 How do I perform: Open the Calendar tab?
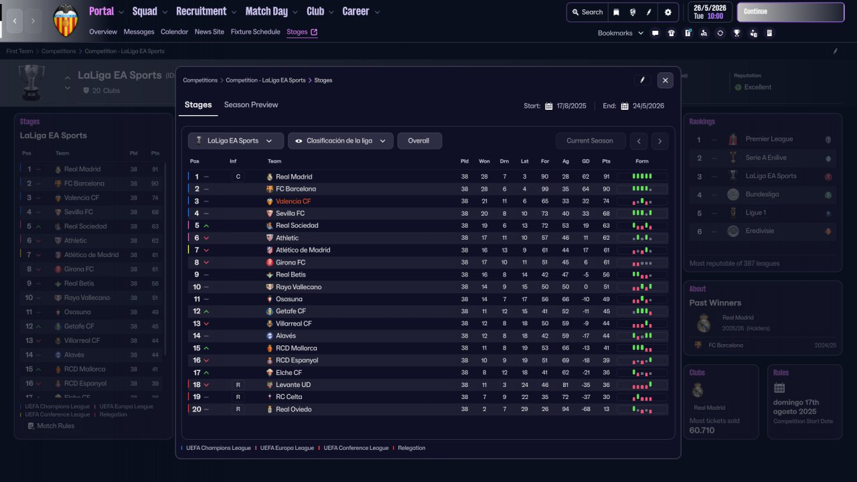pos(175,32)
